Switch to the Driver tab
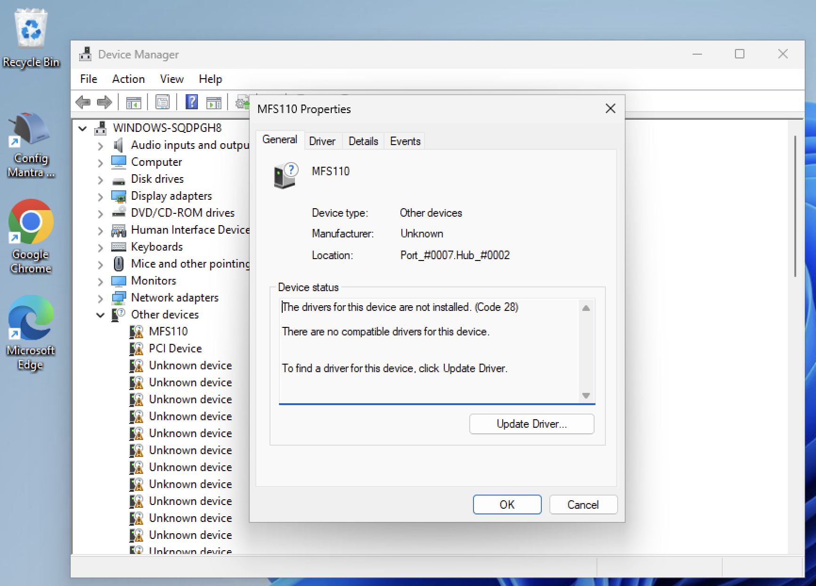Viewport: 816px width, 586px height. pos(322,141)
